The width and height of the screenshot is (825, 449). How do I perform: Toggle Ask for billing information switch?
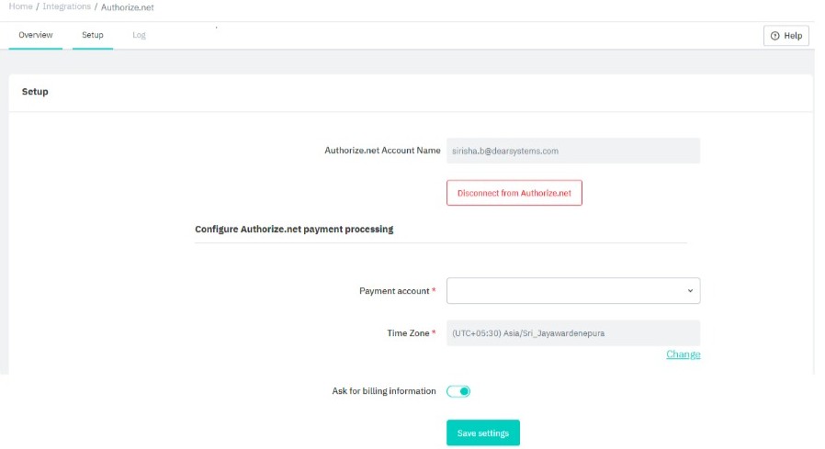point(458,391)
